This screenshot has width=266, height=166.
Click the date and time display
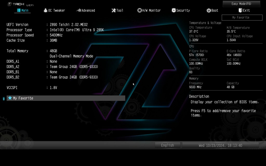[x=220, y=145]
